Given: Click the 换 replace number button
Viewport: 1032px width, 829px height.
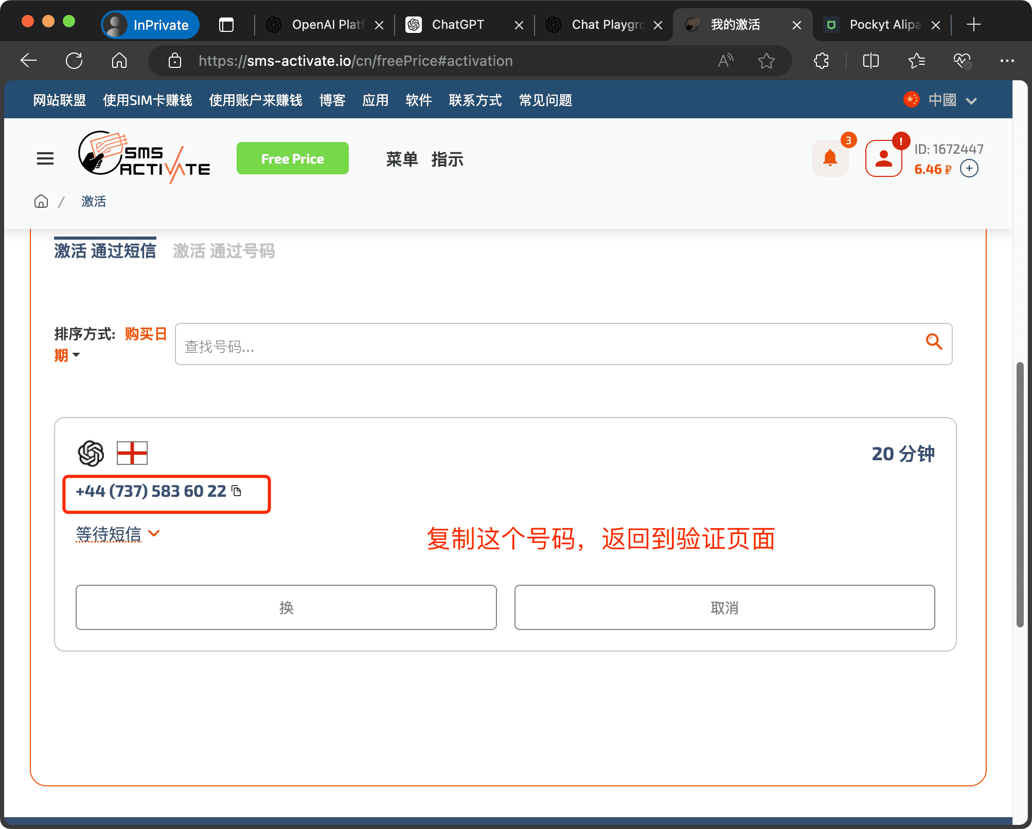Looking at the screenshot, I should (286, 607).
